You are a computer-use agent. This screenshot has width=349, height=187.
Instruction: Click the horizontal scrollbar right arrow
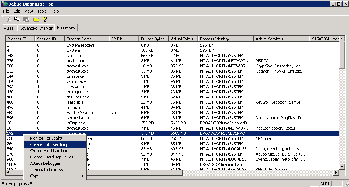pos(336,172)
